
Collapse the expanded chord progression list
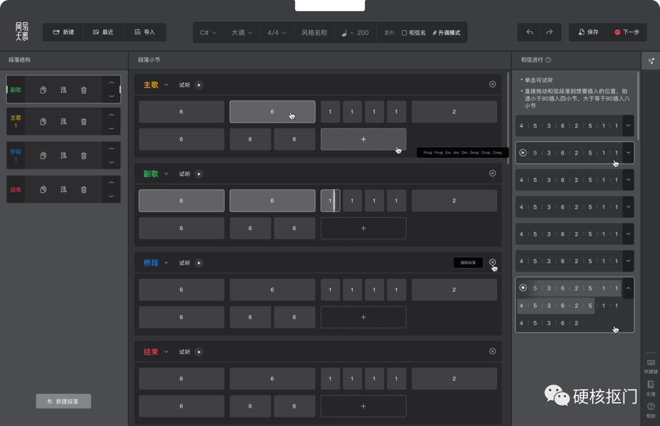pyautogui.click(x=628, y=288)
